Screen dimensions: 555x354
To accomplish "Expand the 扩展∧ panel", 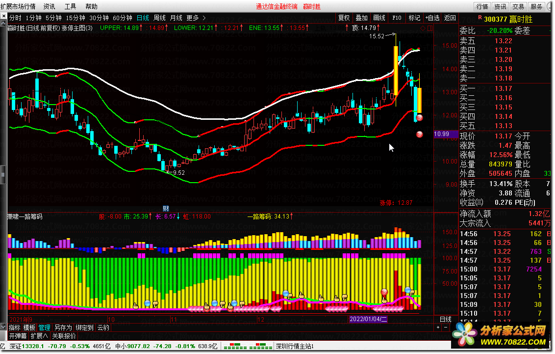I will (x=39, y=335).
